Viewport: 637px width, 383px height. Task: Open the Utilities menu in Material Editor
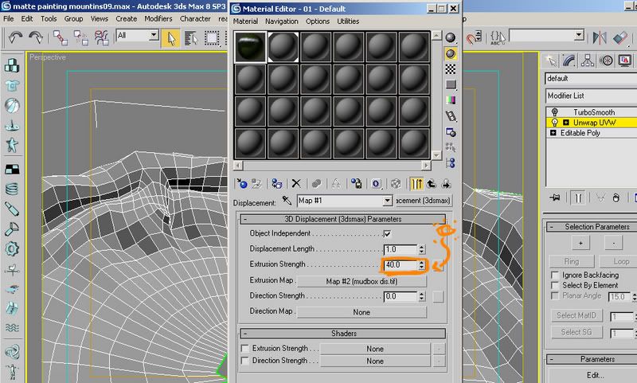click(348, 21)
